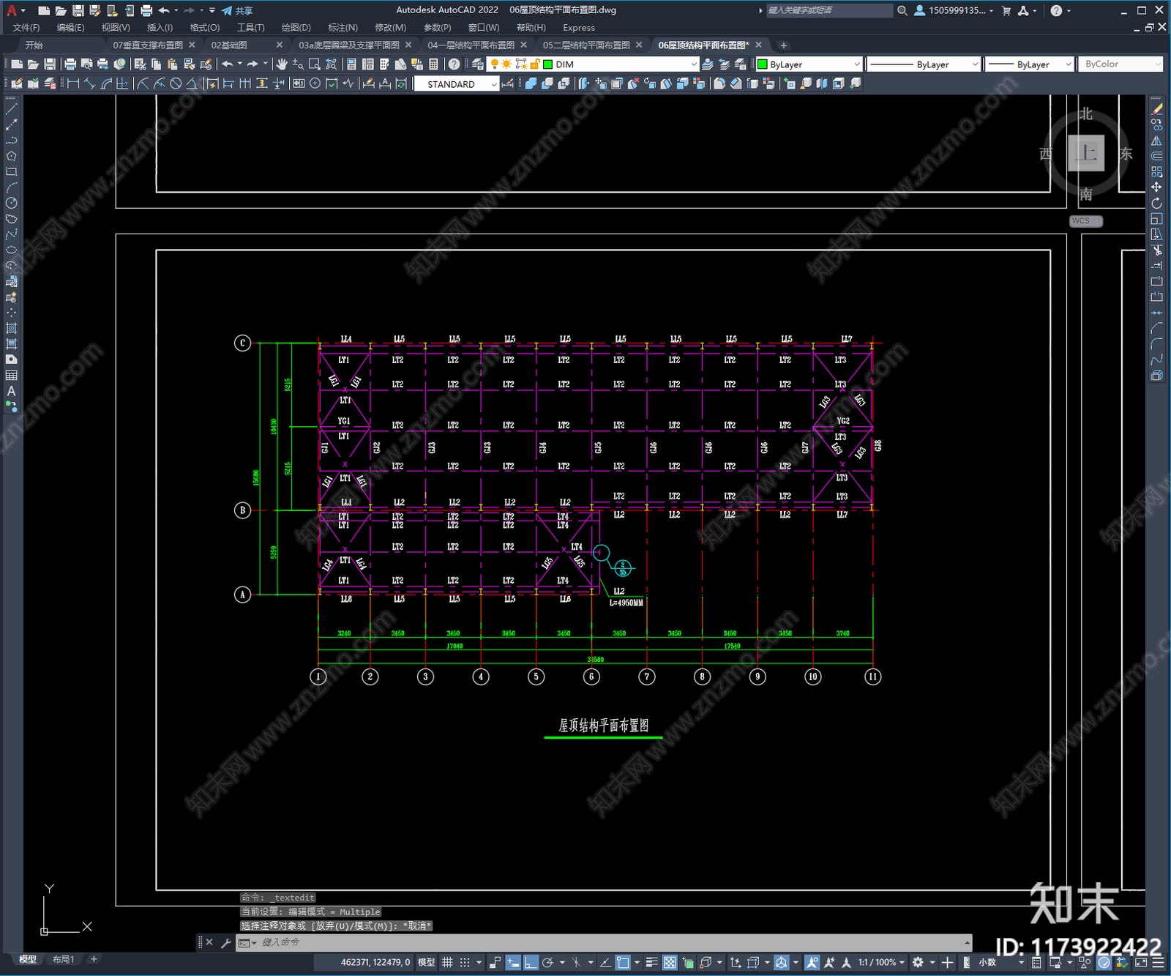Click the Save icon in quick access toolbar
The image size is (1171, 976).
[x=78, y=10]
